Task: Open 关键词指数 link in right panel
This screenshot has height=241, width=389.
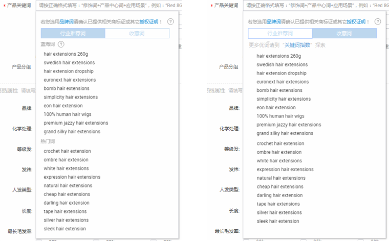Action: tap(297, 45)
